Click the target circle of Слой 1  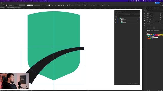pyautogui.click(x=138, y=18)
